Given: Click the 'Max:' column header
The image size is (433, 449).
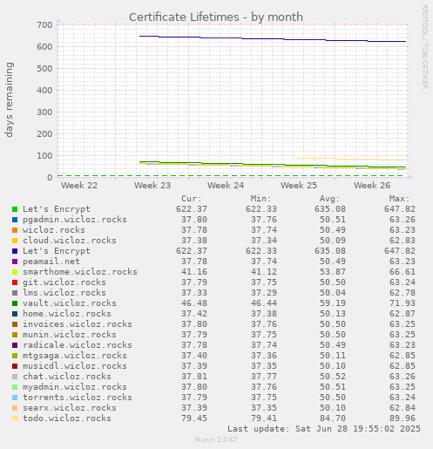Looking at the screenshot, I should click(399, 199).
